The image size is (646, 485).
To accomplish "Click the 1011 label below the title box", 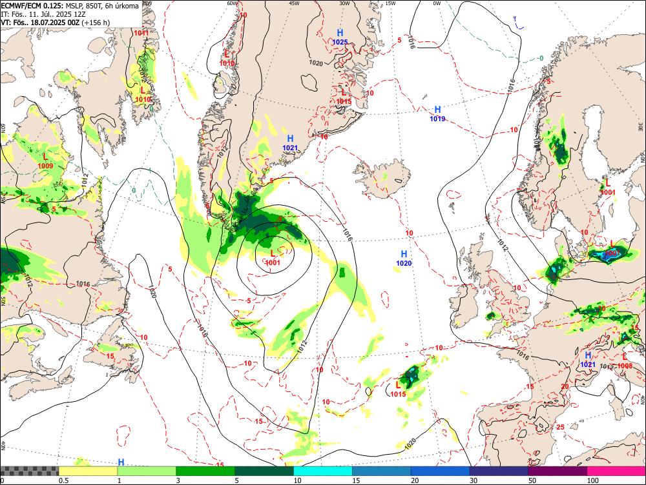I will click(141, 33).
